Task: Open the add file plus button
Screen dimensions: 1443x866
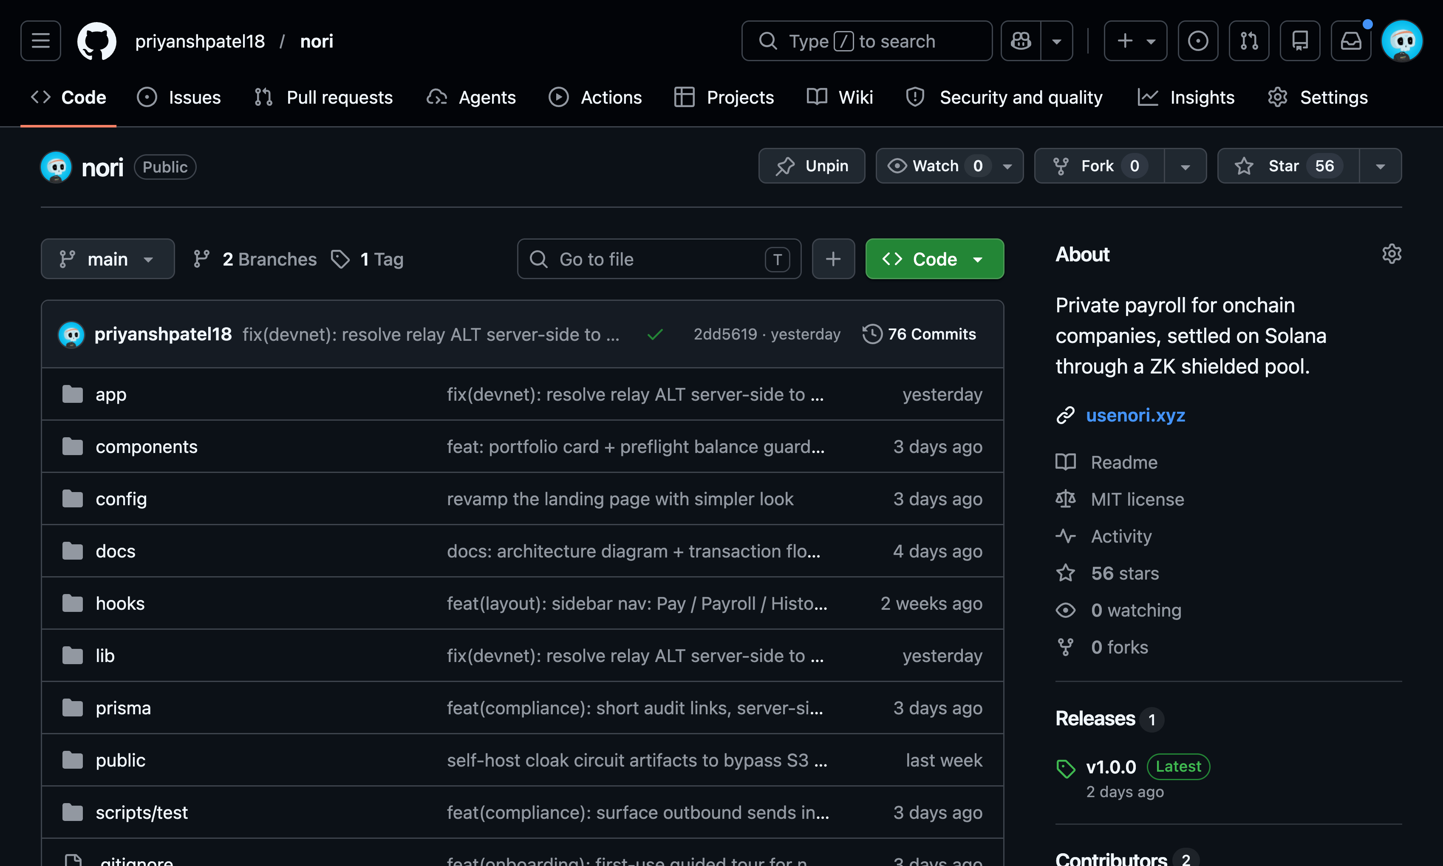Action: 833,259
